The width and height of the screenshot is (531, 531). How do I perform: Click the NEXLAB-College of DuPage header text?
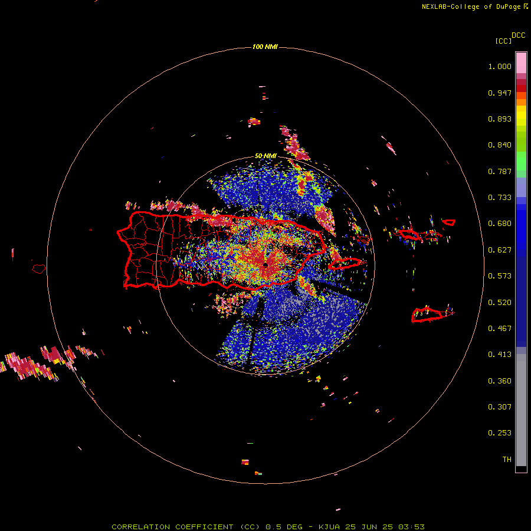pos(471,6)
